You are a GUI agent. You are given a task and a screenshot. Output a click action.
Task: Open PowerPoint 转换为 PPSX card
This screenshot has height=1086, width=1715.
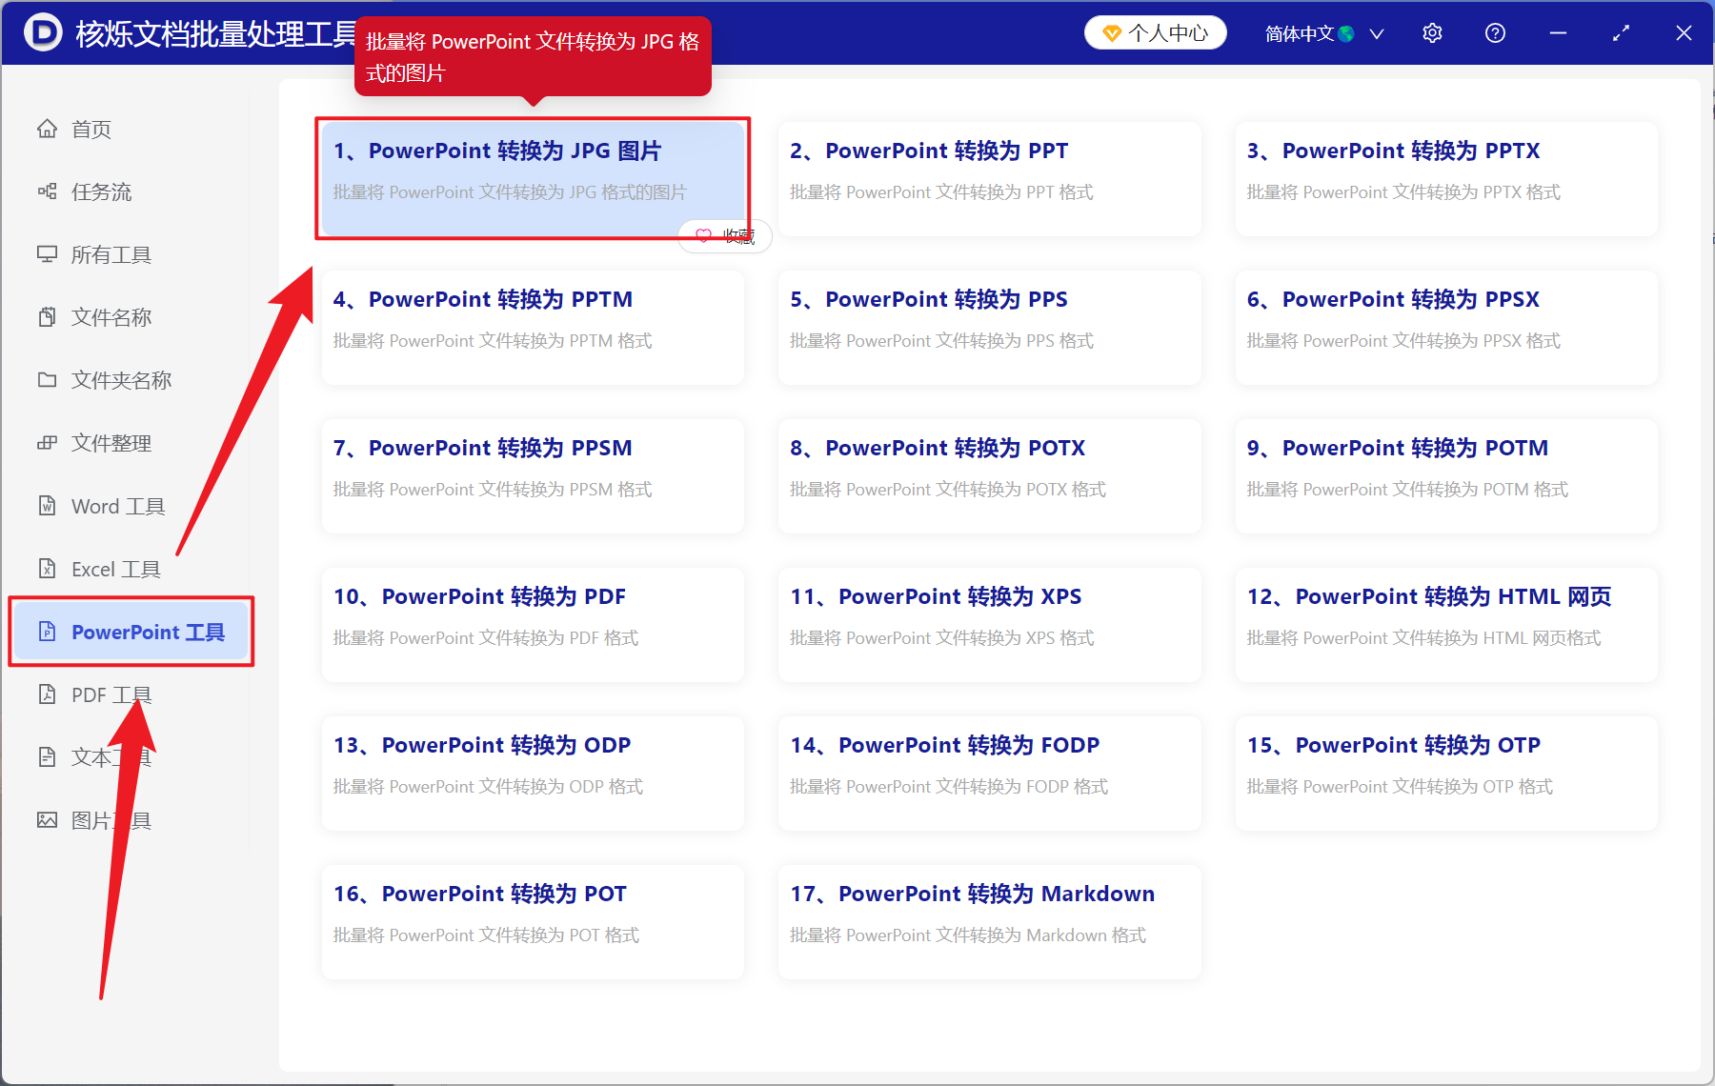[1446, 327]
